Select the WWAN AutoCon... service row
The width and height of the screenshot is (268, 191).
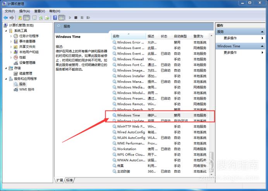(x=160, y=160)
